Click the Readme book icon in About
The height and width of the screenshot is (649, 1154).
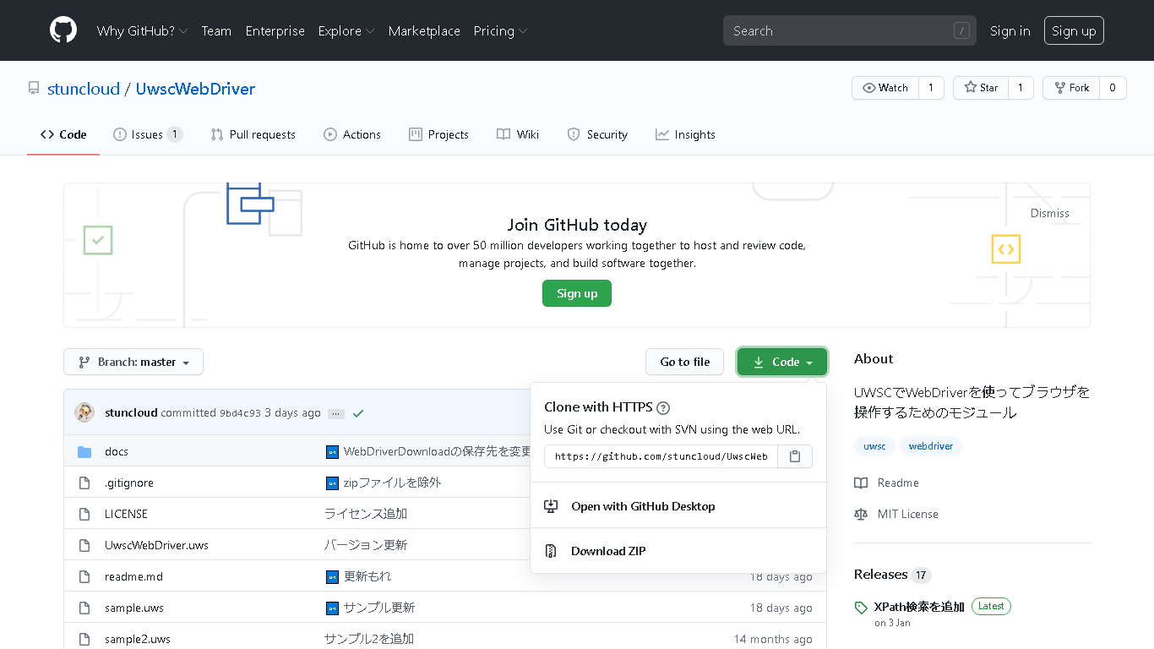pyautogui.click(x=861, y=483)
